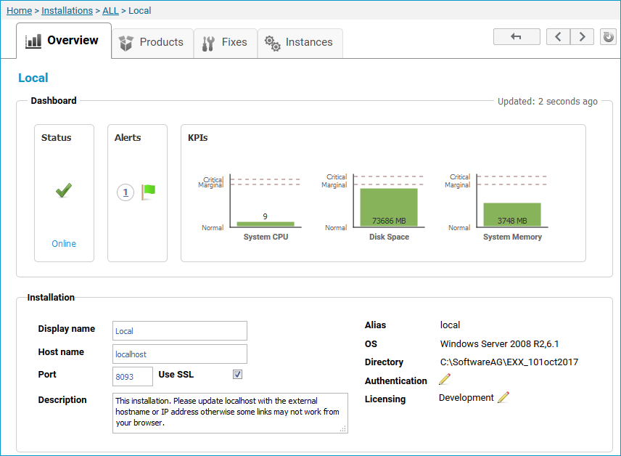
Task: Click the Overview bar-chart icon
Action: pos(33,41)
